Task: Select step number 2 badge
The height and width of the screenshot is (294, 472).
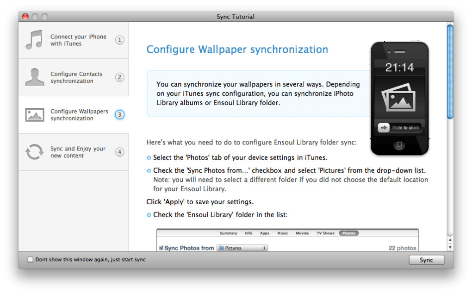Action: point(119,77)
